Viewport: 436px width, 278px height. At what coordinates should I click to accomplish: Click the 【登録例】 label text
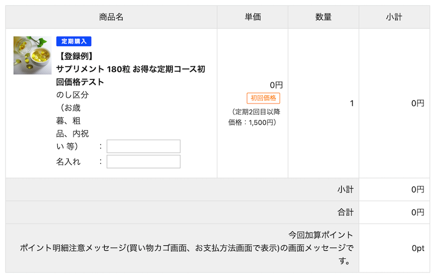point(75,56)
